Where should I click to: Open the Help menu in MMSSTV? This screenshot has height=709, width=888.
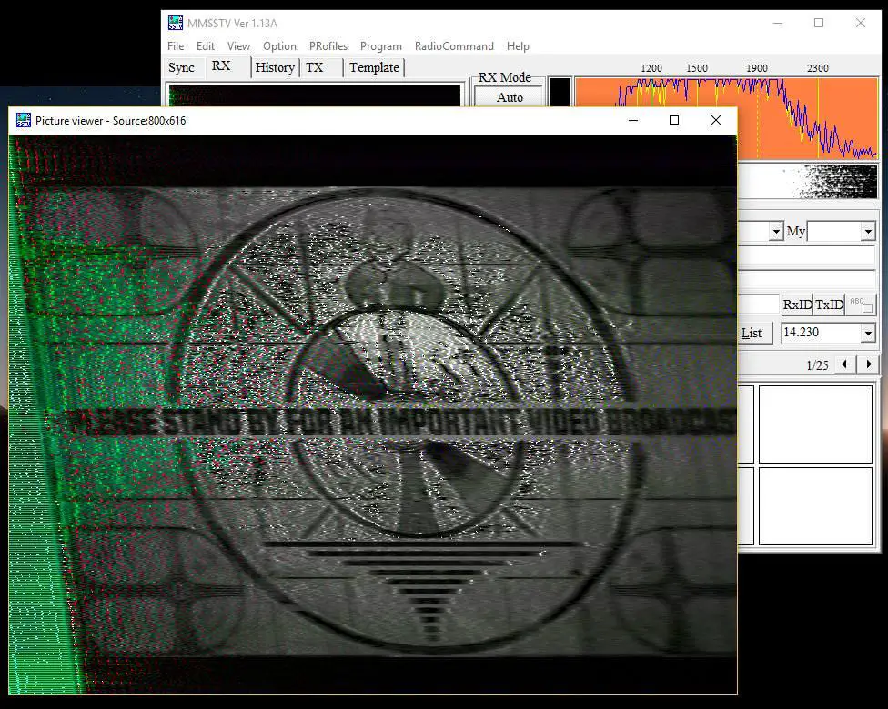click(x=518, y=45)
